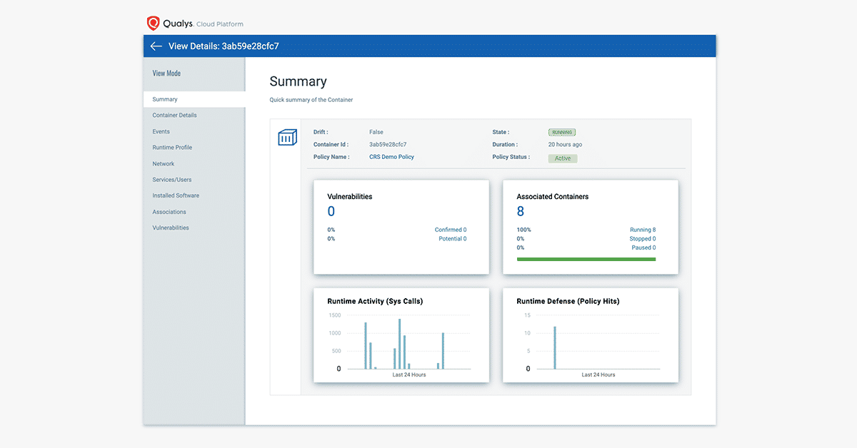Click green associated containers progress bar
This screenshot has width=857, height=448.
[586, 259]
